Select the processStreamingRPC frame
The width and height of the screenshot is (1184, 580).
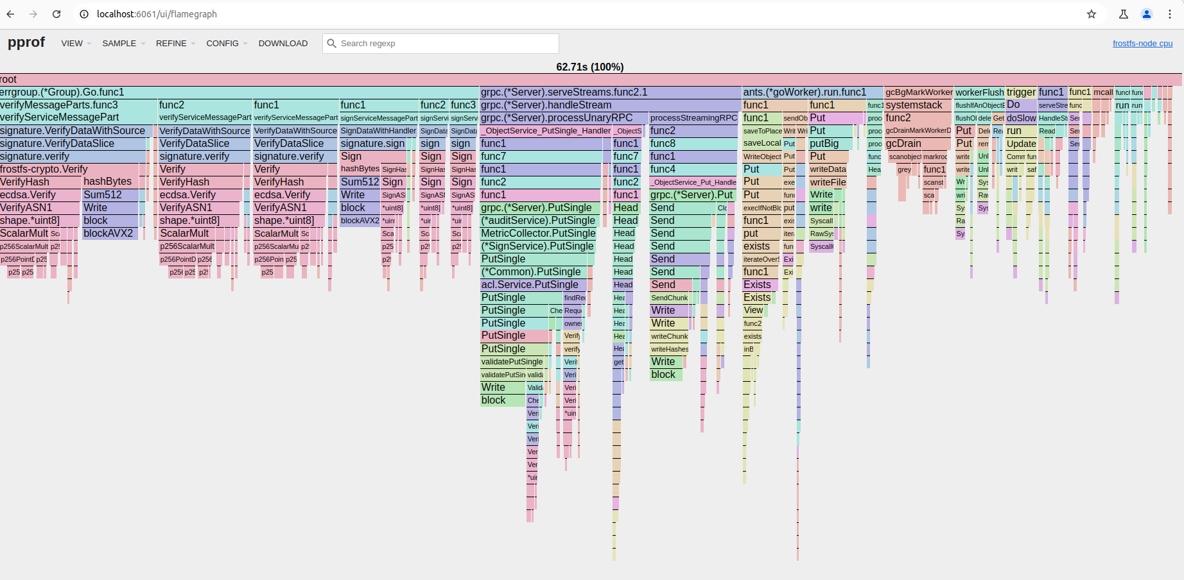[x=694, y=118]
